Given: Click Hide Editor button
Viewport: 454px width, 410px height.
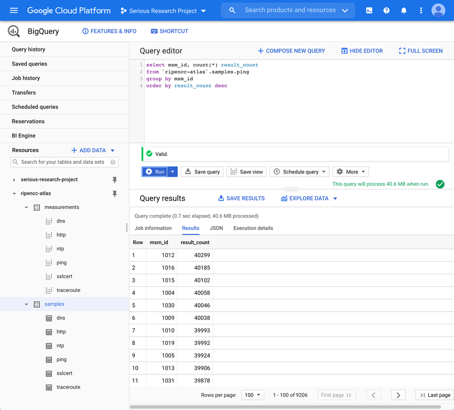Looking at the screenshot, I should click(362, 51).
